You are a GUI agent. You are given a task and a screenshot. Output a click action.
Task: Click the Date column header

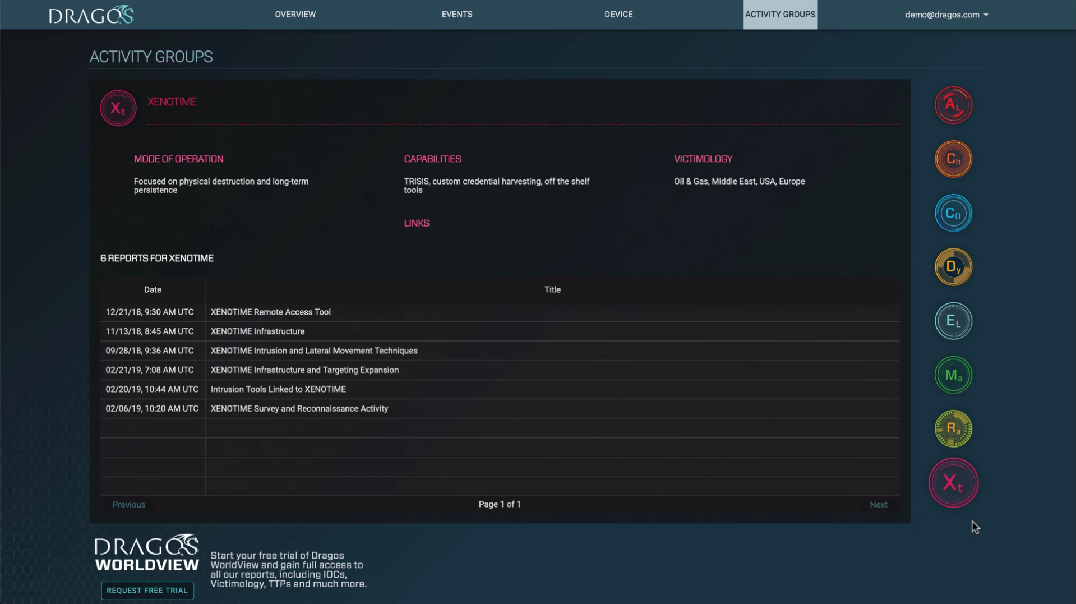coord(153,290)
